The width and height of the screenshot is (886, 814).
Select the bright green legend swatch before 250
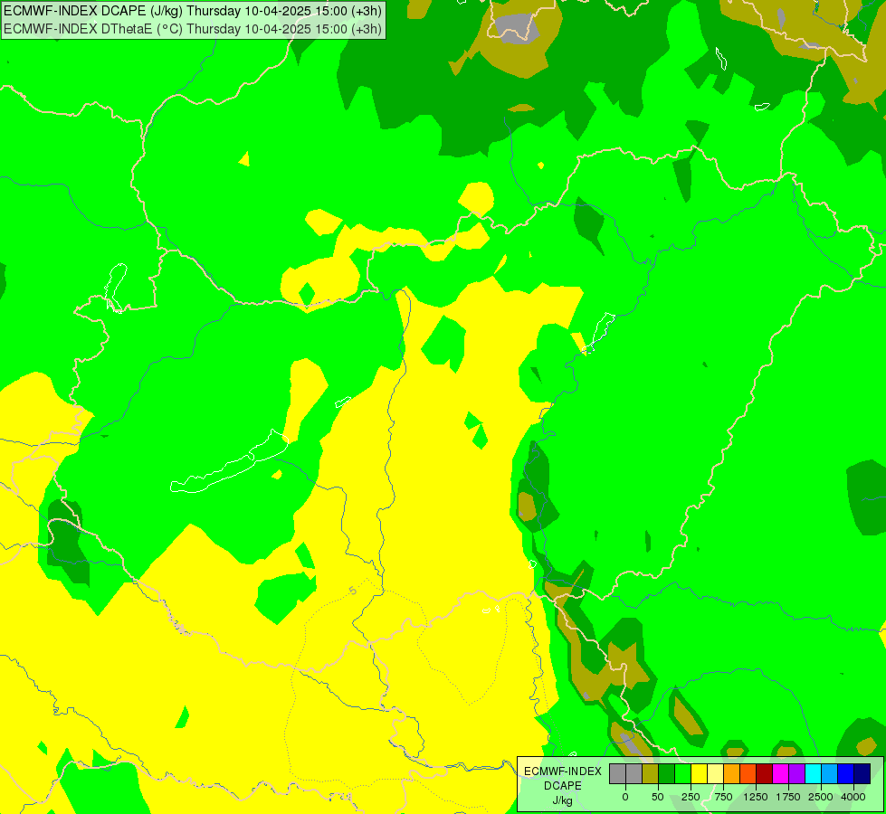[x=682, y=773]
